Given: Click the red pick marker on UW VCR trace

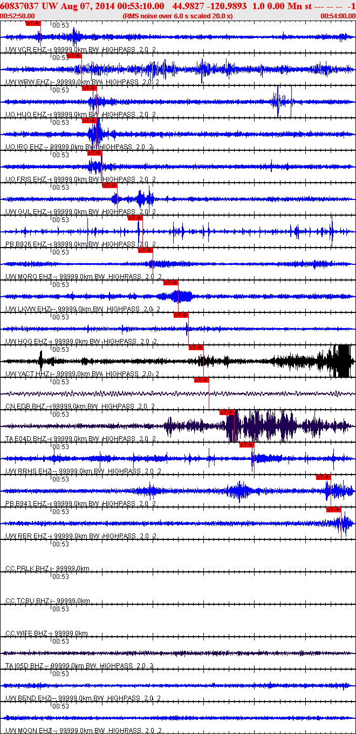Looking at the screenshot, I should pyautogui.click(x=33, y=23).
